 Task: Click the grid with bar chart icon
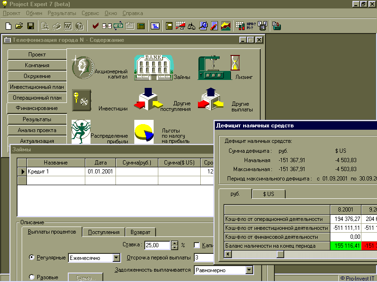tap(240, 26)
